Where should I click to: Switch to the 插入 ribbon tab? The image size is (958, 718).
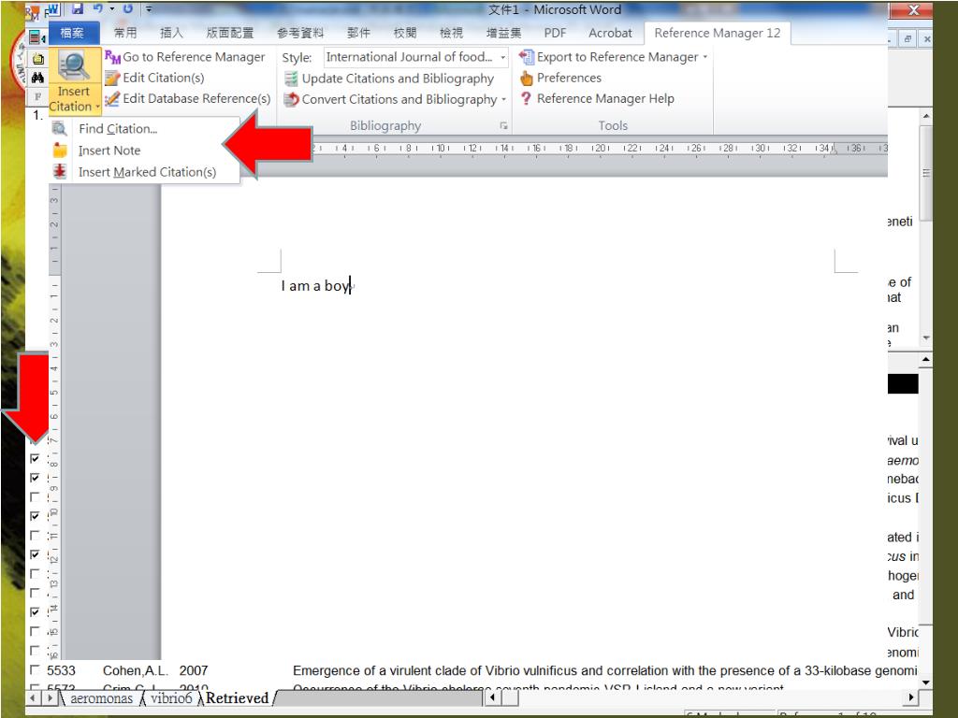[171, 33]
